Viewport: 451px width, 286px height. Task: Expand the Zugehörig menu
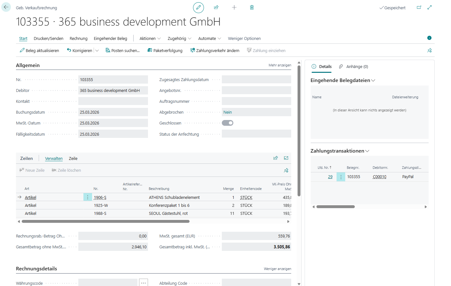[179, 38]
